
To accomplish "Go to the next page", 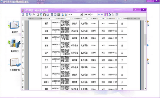I will coord(99,15).
